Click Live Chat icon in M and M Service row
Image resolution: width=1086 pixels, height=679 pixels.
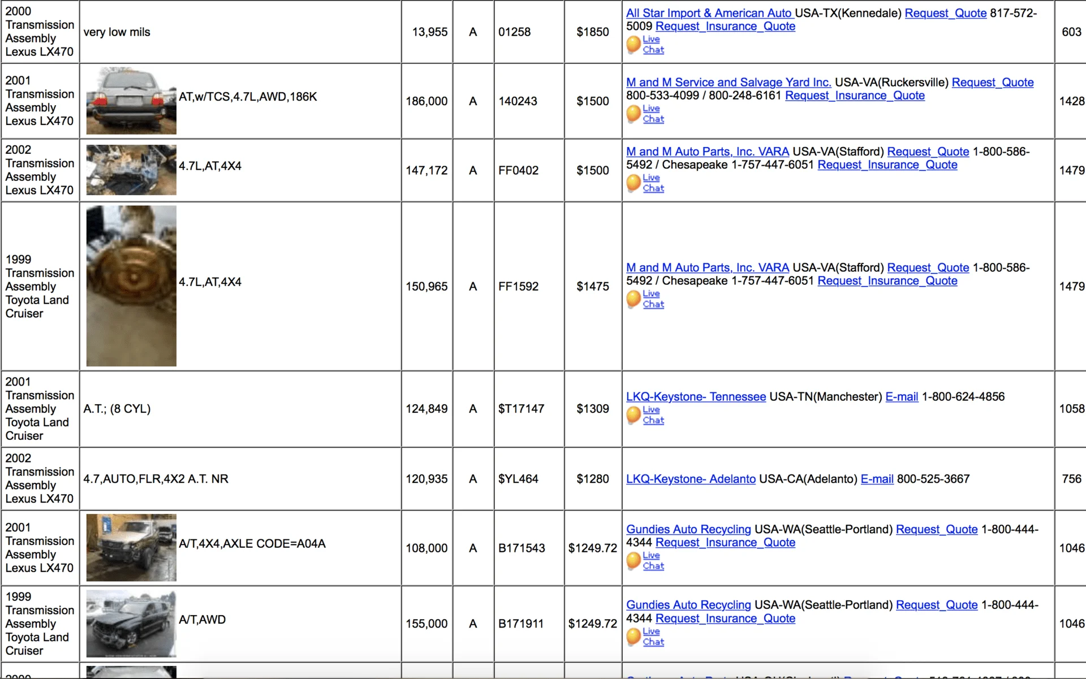pos(645,114)
